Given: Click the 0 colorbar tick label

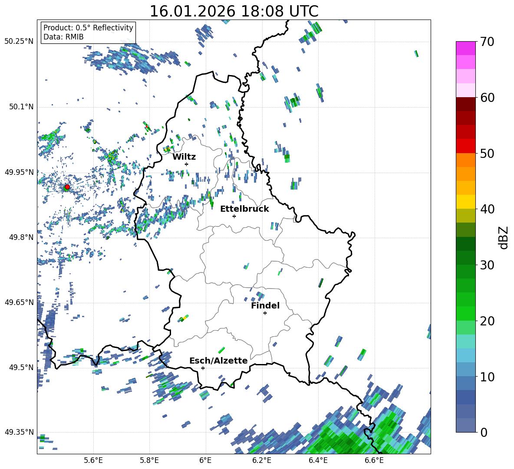Looking at the screenshot, I should tap(483, 432).
